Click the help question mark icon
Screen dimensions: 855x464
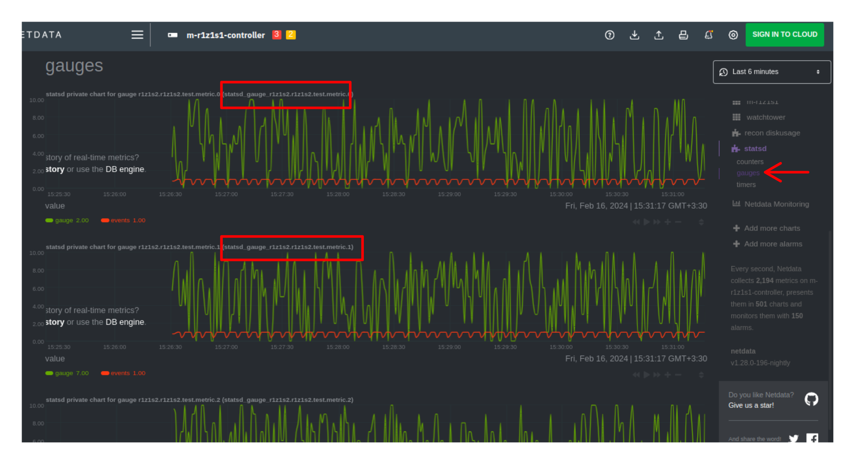point(609,35)
